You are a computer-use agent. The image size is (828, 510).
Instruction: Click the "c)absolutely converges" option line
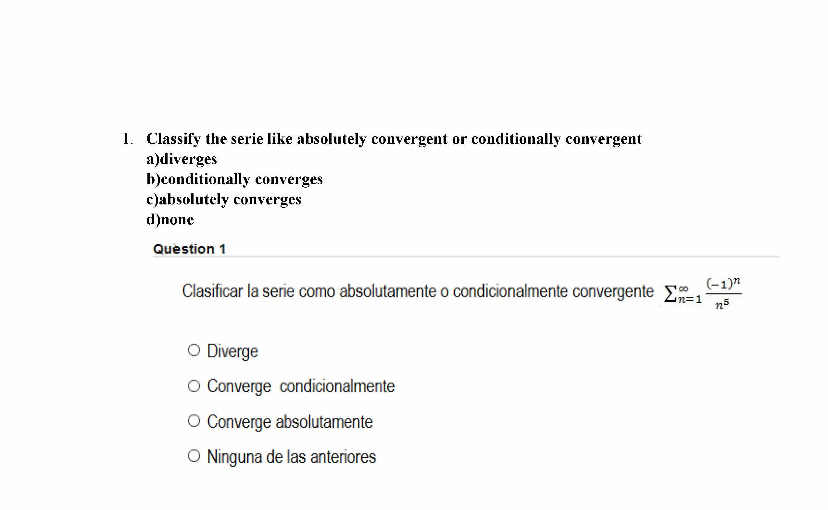pos(224,199)
